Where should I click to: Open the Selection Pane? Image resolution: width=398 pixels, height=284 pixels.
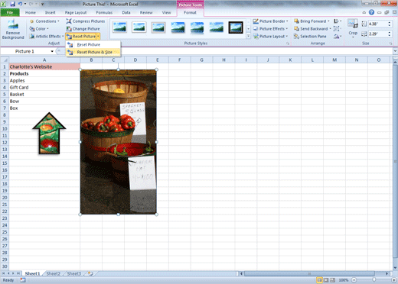(x=310, y=37)
